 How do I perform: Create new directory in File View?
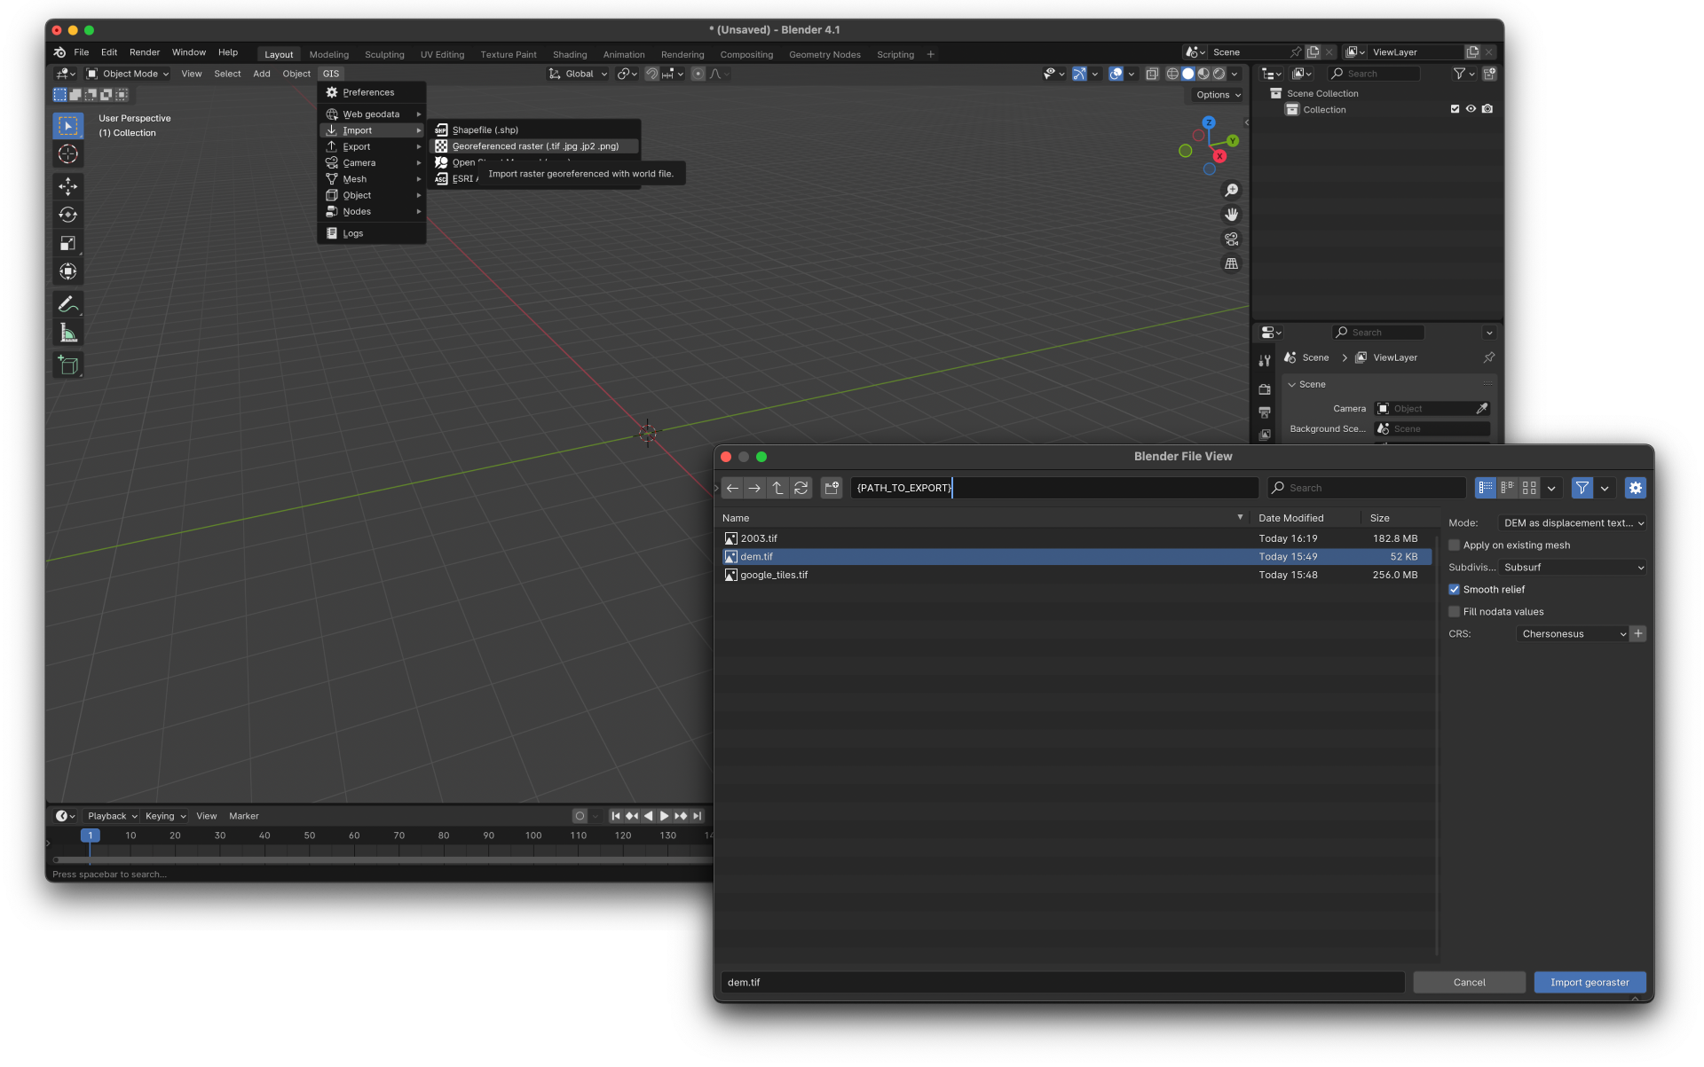pyautogui.click(x=832, y=488)
